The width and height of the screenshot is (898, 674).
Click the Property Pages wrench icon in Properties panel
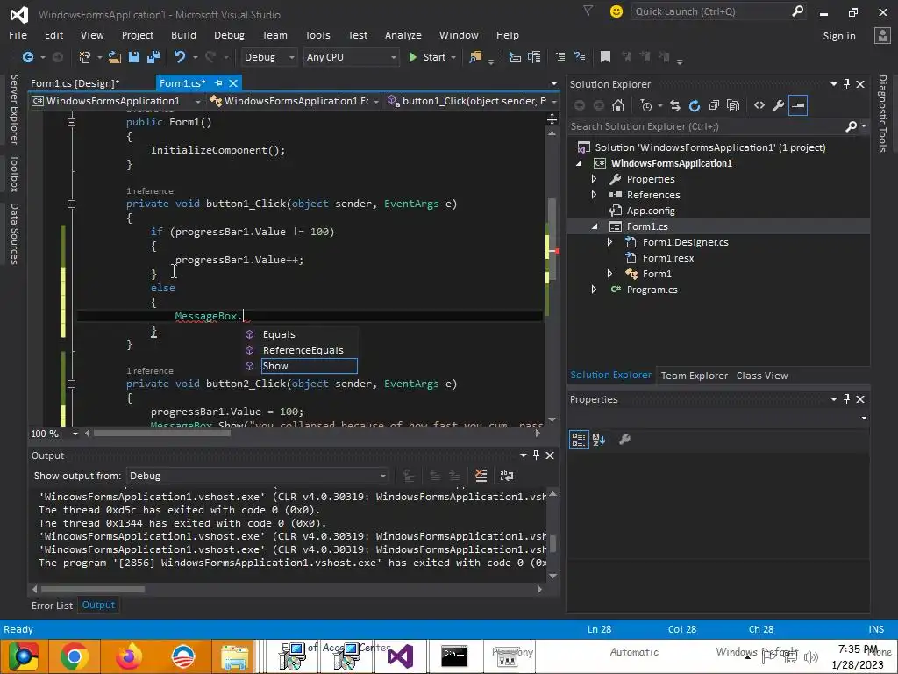tap(624, 440)
